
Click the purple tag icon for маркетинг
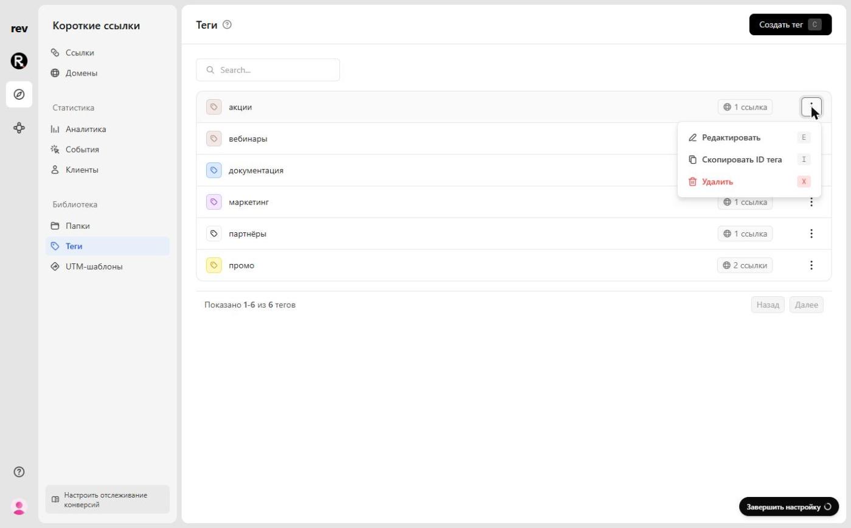click(x=214, y=202)
